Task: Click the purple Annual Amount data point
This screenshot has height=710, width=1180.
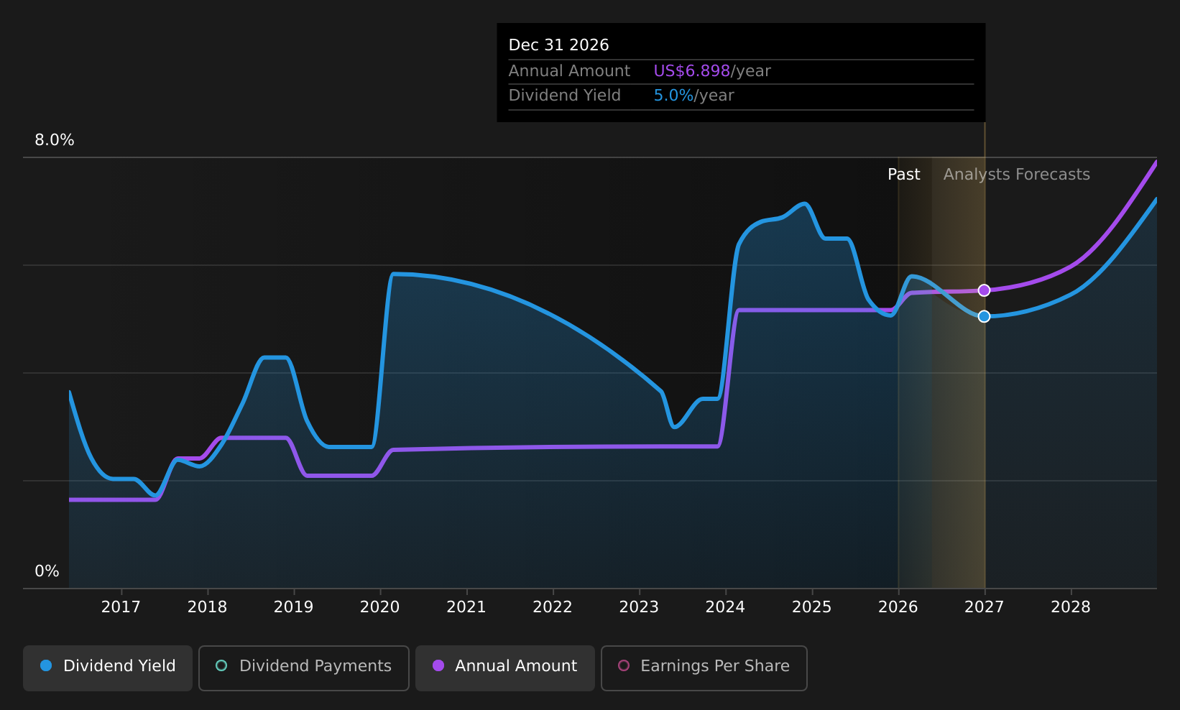Action: pos(984,290)
